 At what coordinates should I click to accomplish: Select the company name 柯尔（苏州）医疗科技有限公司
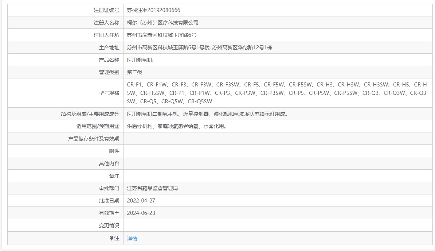coord(162,23)
